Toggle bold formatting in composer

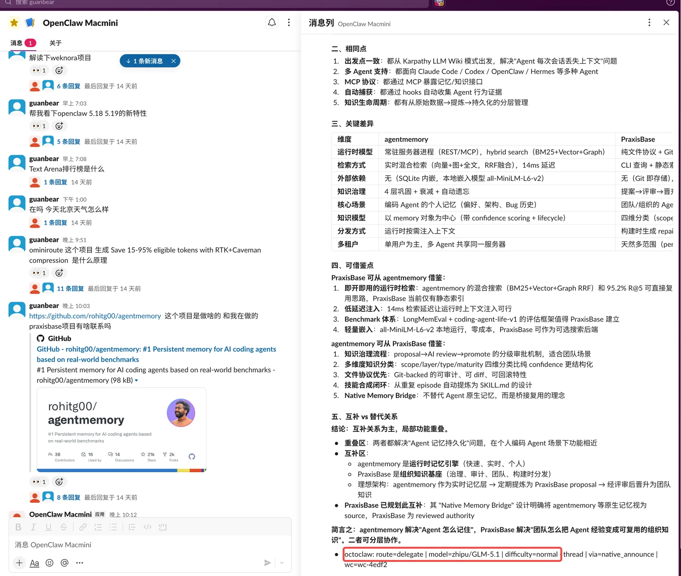pos(18,527)
